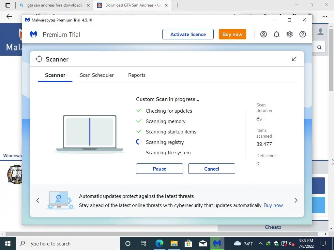The image size is (334, 250).
Task: Click the Type here to search box
Action: click(x=68, y=243)
